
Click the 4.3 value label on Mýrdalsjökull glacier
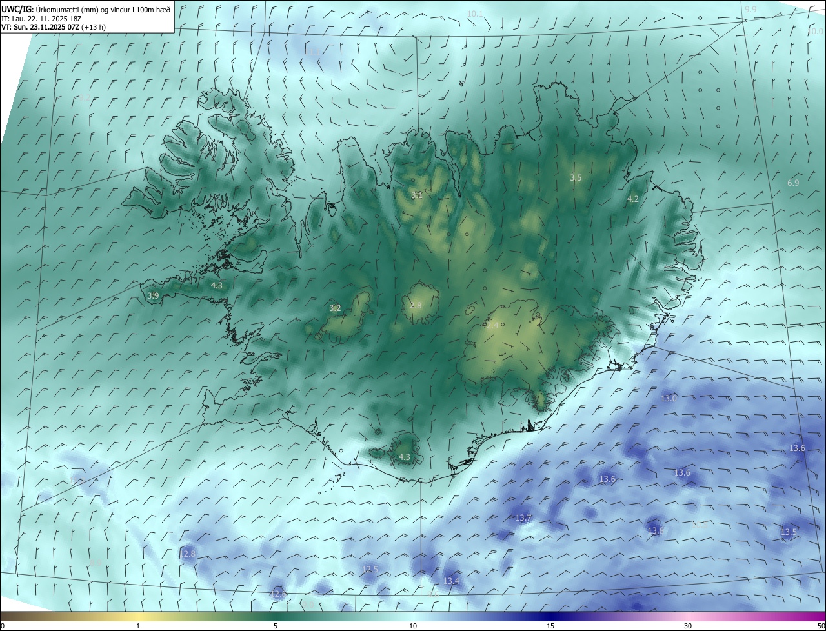pyautogui.click(x=405, y=457)
